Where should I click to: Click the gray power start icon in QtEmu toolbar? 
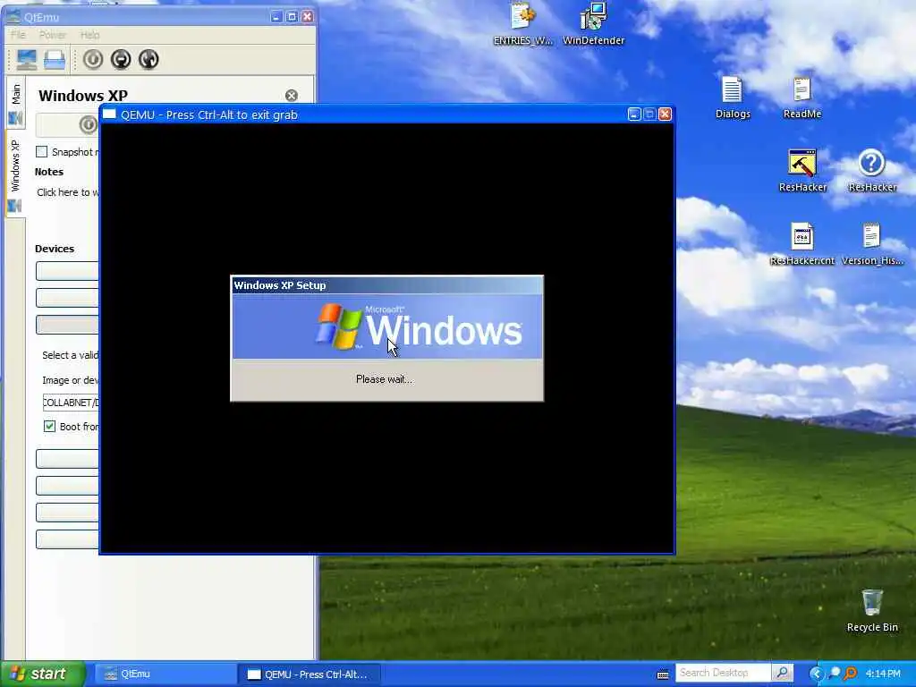click(93, 59)
